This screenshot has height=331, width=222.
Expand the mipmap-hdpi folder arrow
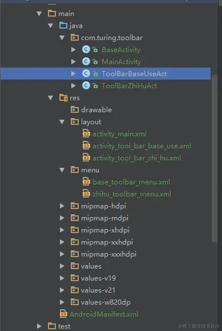tap(62, 206)
